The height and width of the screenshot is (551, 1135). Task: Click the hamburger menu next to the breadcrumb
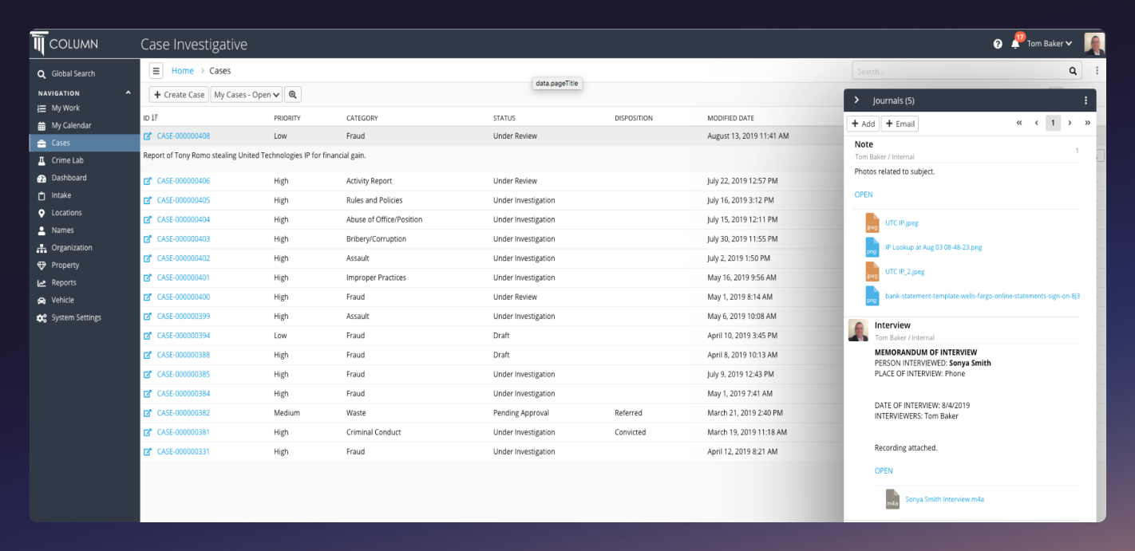point(156,70)
